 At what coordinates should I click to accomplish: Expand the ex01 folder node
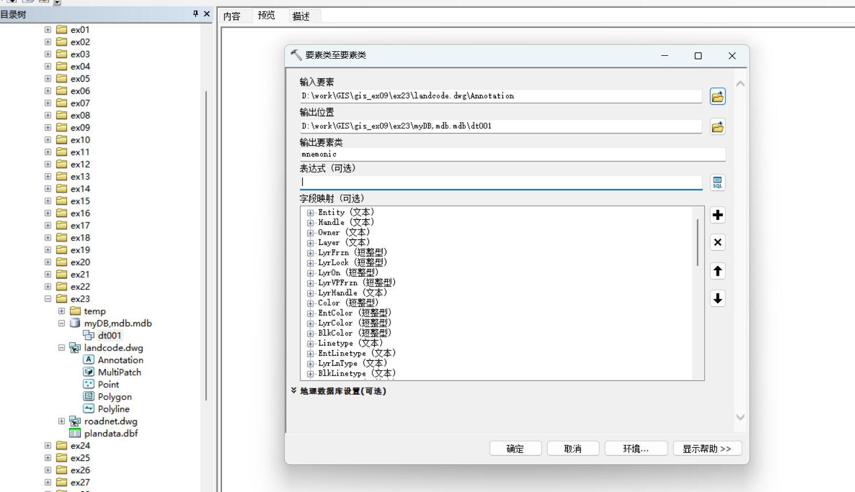pos(48,29)
